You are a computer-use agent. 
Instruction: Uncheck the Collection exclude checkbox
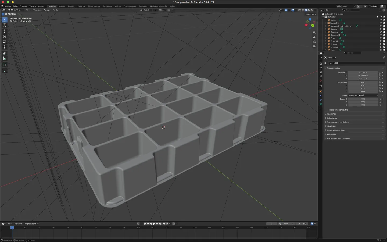pos(378,17)
